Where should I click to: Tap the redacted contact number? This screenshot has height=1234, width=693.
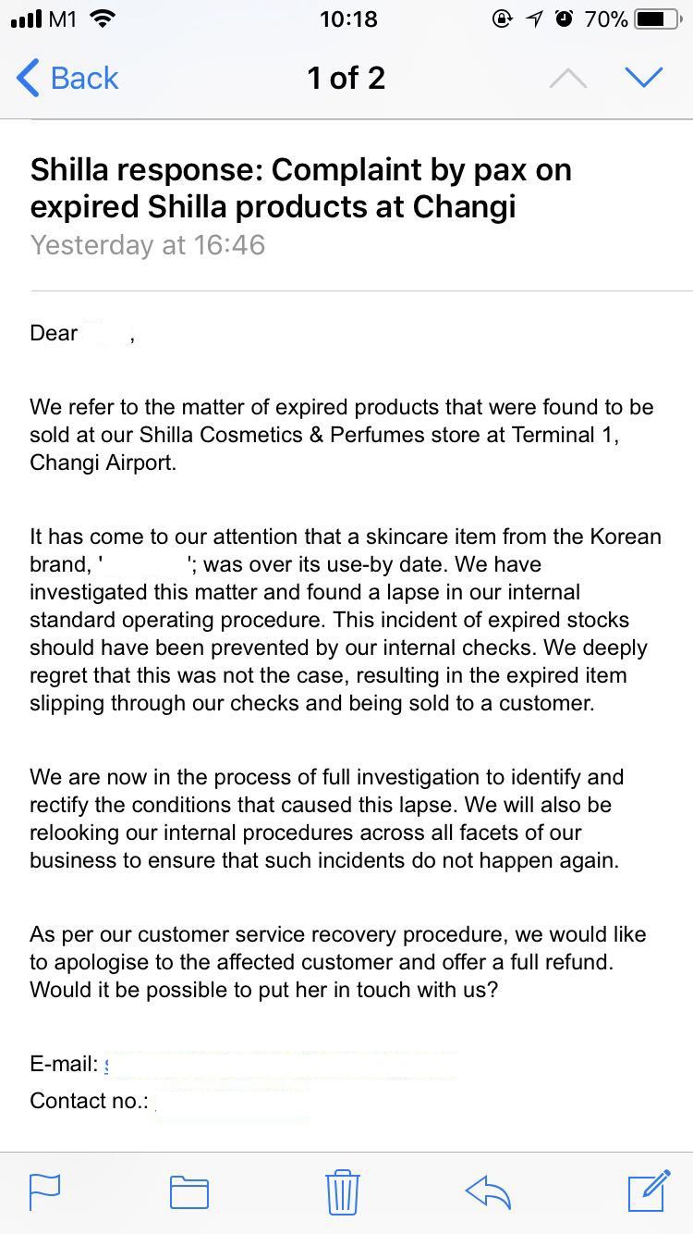coord(231,1101)
